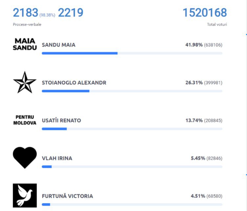Select candidate name SANDU MAIA
Viewport: 247px width, 211px height.
58,45
